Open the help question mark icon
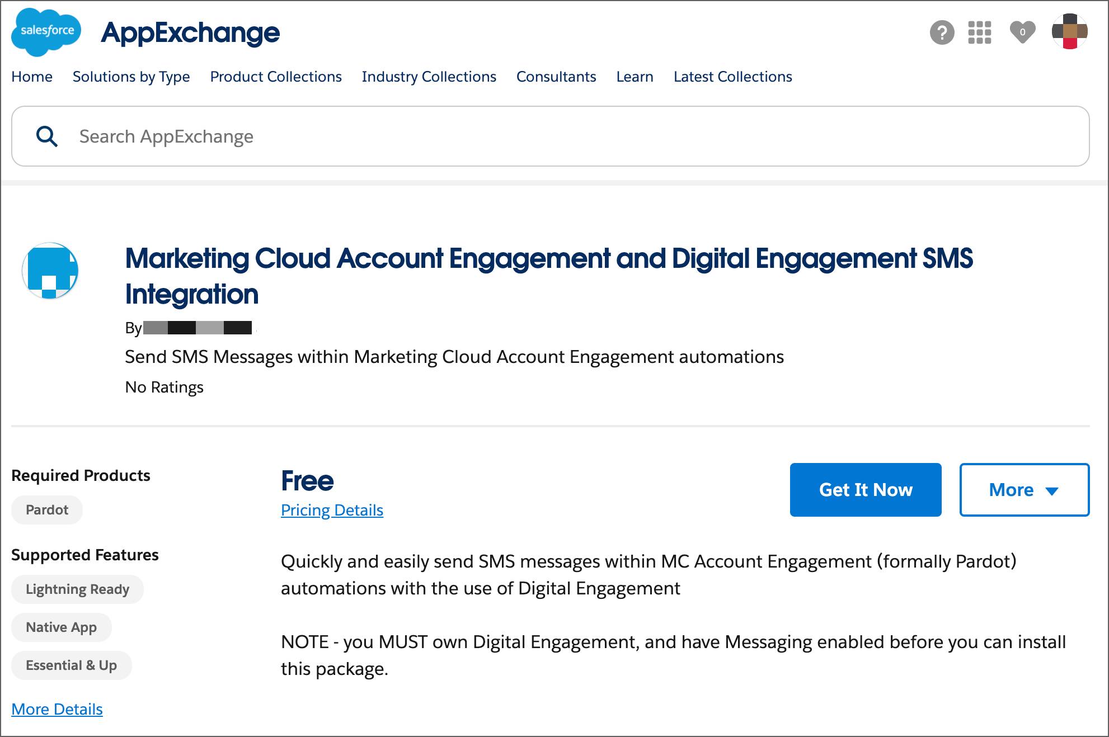Viewport: 1109px width, 737px height. click(939, 31)
